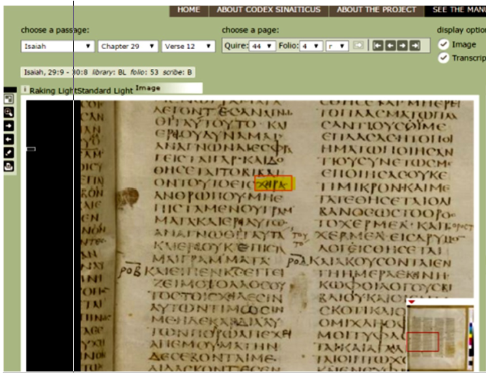Screen dimensions: 486x373
Task: Open the Chapter 29 dropdown
Action: pos(128,46)
